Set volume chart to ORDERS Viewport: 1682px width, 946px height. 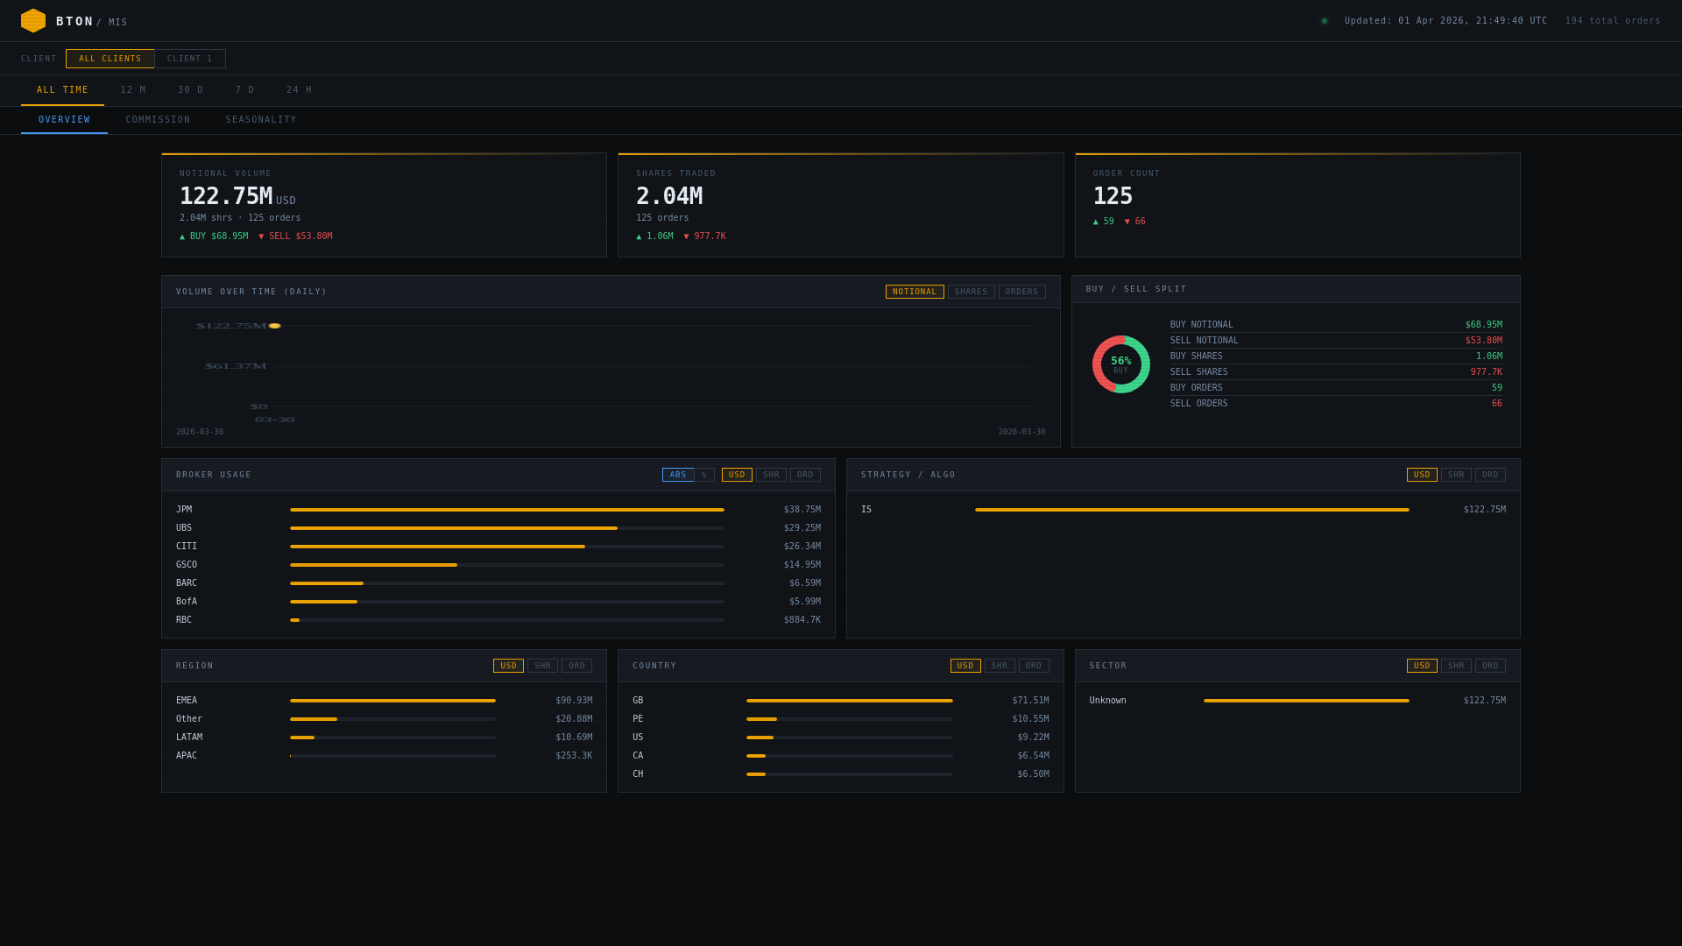pos(1022,292)
